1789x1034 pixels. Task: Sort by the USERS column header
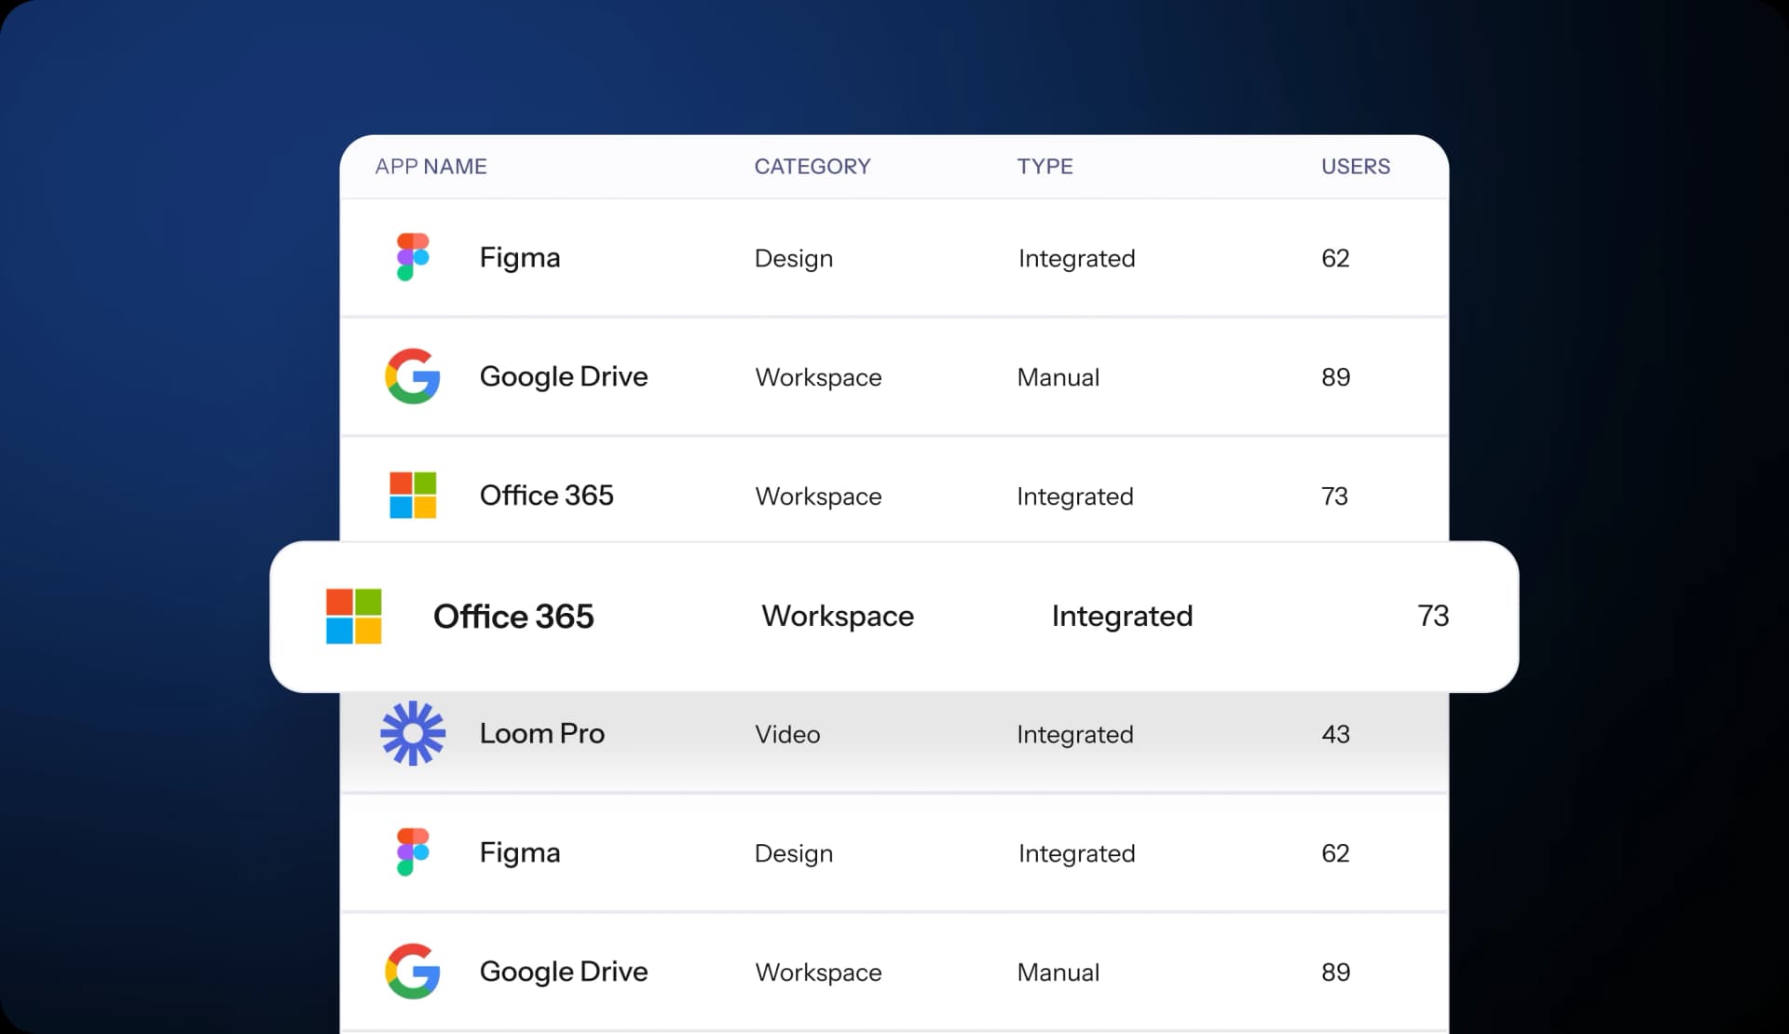tap(1356, 166)
